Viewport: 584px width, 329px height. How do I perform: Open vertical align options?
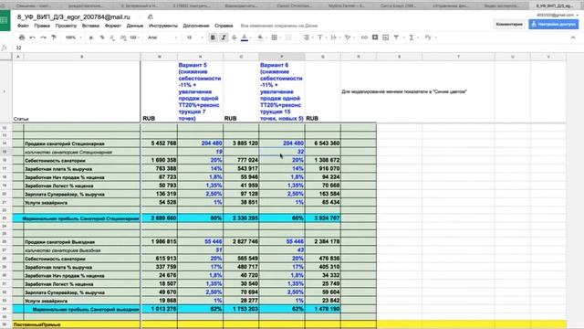[x=321, y=37]
